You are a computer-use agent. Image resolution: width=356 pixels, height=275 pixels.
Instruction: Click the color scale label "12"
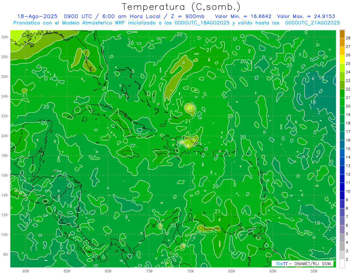[348, 174]
